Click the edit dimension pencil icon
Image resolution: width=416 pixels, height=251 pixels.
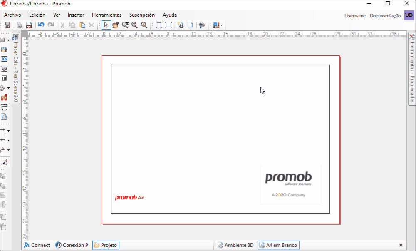[4, 163]
